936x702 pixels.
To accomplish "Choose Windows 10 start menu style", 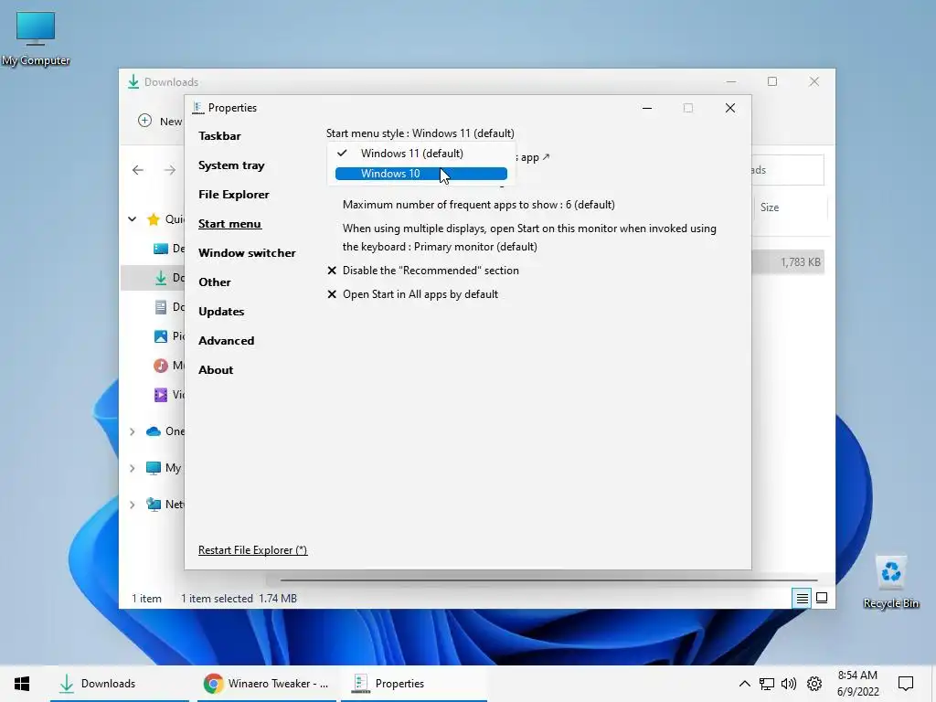I will (x=420, y=174).
